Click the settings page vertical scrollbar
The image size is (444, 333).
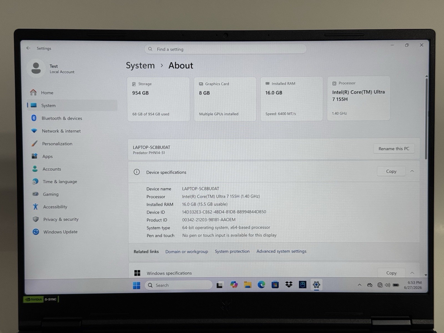pyautogui.click(x=426, y=118)
